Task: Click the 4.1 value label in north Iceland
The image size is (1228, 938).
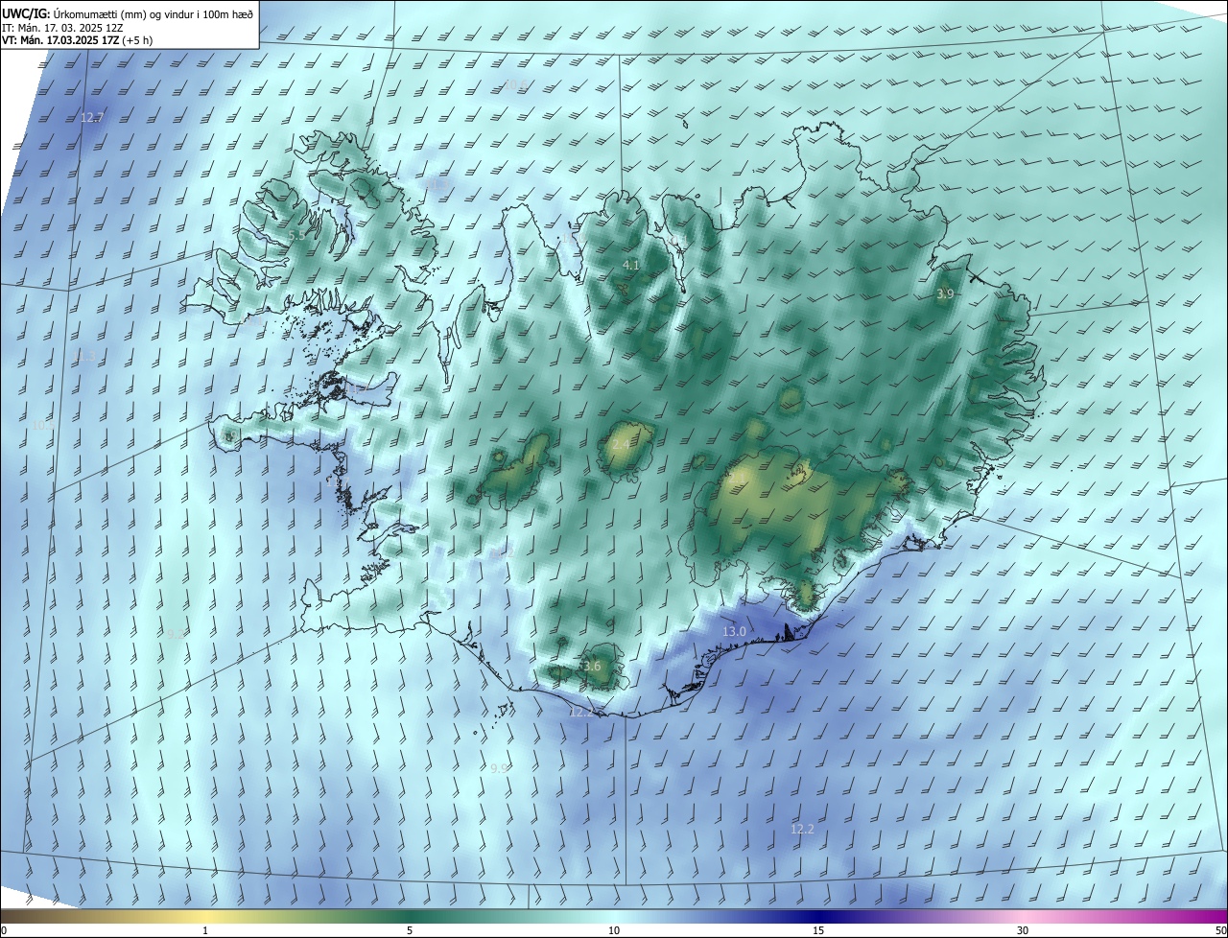Action: pos(630,265)
